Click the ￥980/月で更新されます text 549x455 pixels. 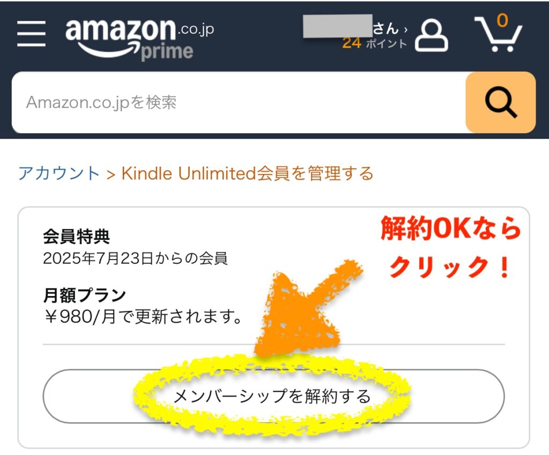pos(143,316)
